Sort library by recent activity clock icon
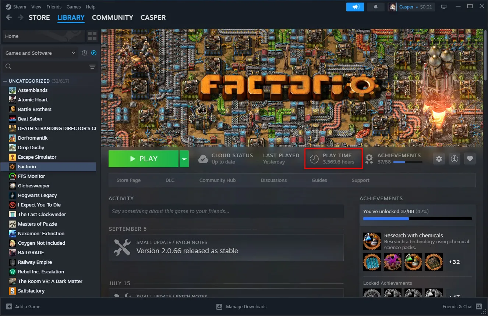Screen dimensions: 488x316 [x=84, y=53]
